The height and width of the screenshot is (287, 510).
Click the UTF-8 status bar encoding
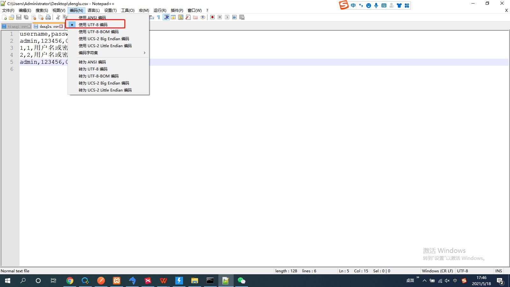pos(463,271)
